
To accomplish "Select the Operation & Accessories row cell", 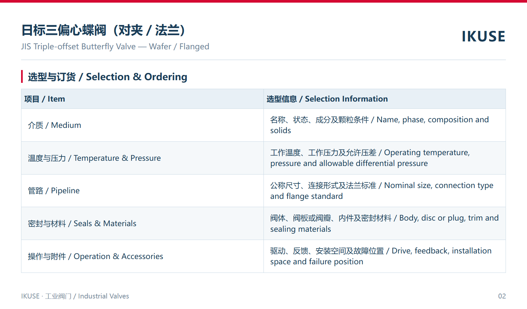I will 142,256.
